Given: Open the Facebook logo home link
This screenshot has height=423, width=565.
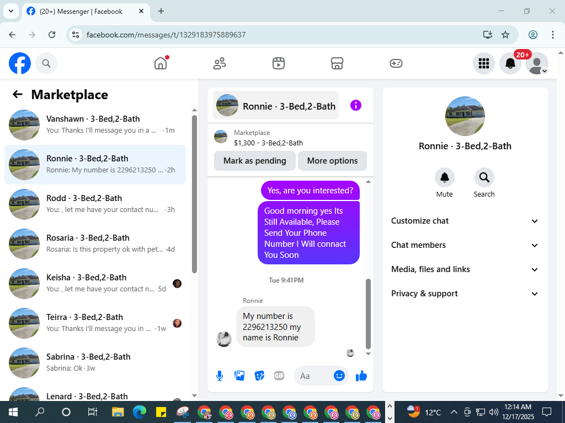Looking at the screenshot, I should click(20, 63).
